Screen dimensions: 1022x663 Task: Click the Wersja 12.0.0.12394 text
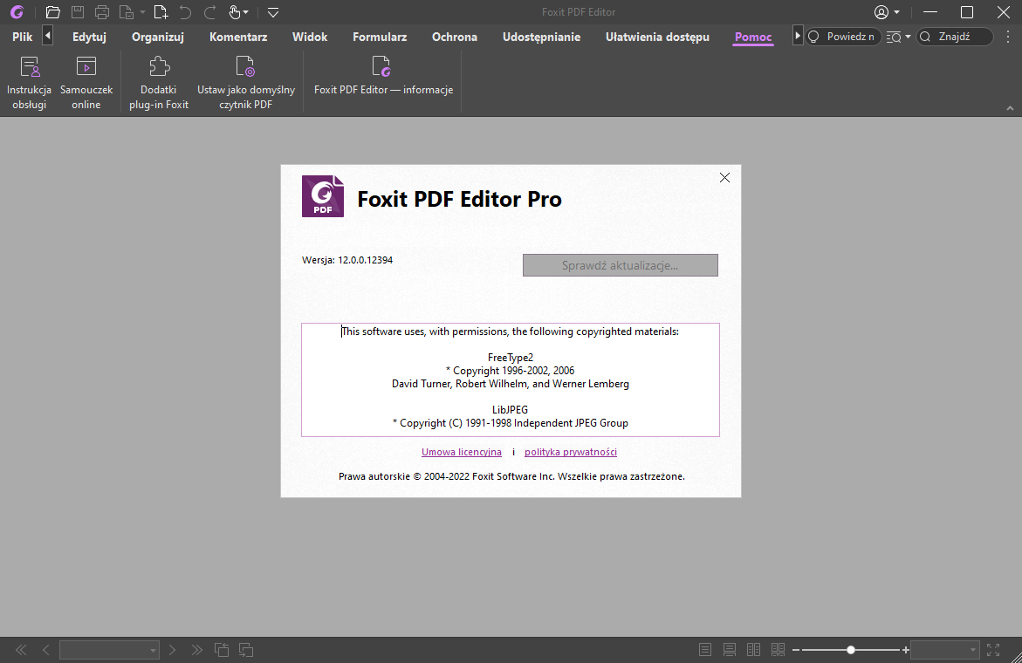[346, 260]
